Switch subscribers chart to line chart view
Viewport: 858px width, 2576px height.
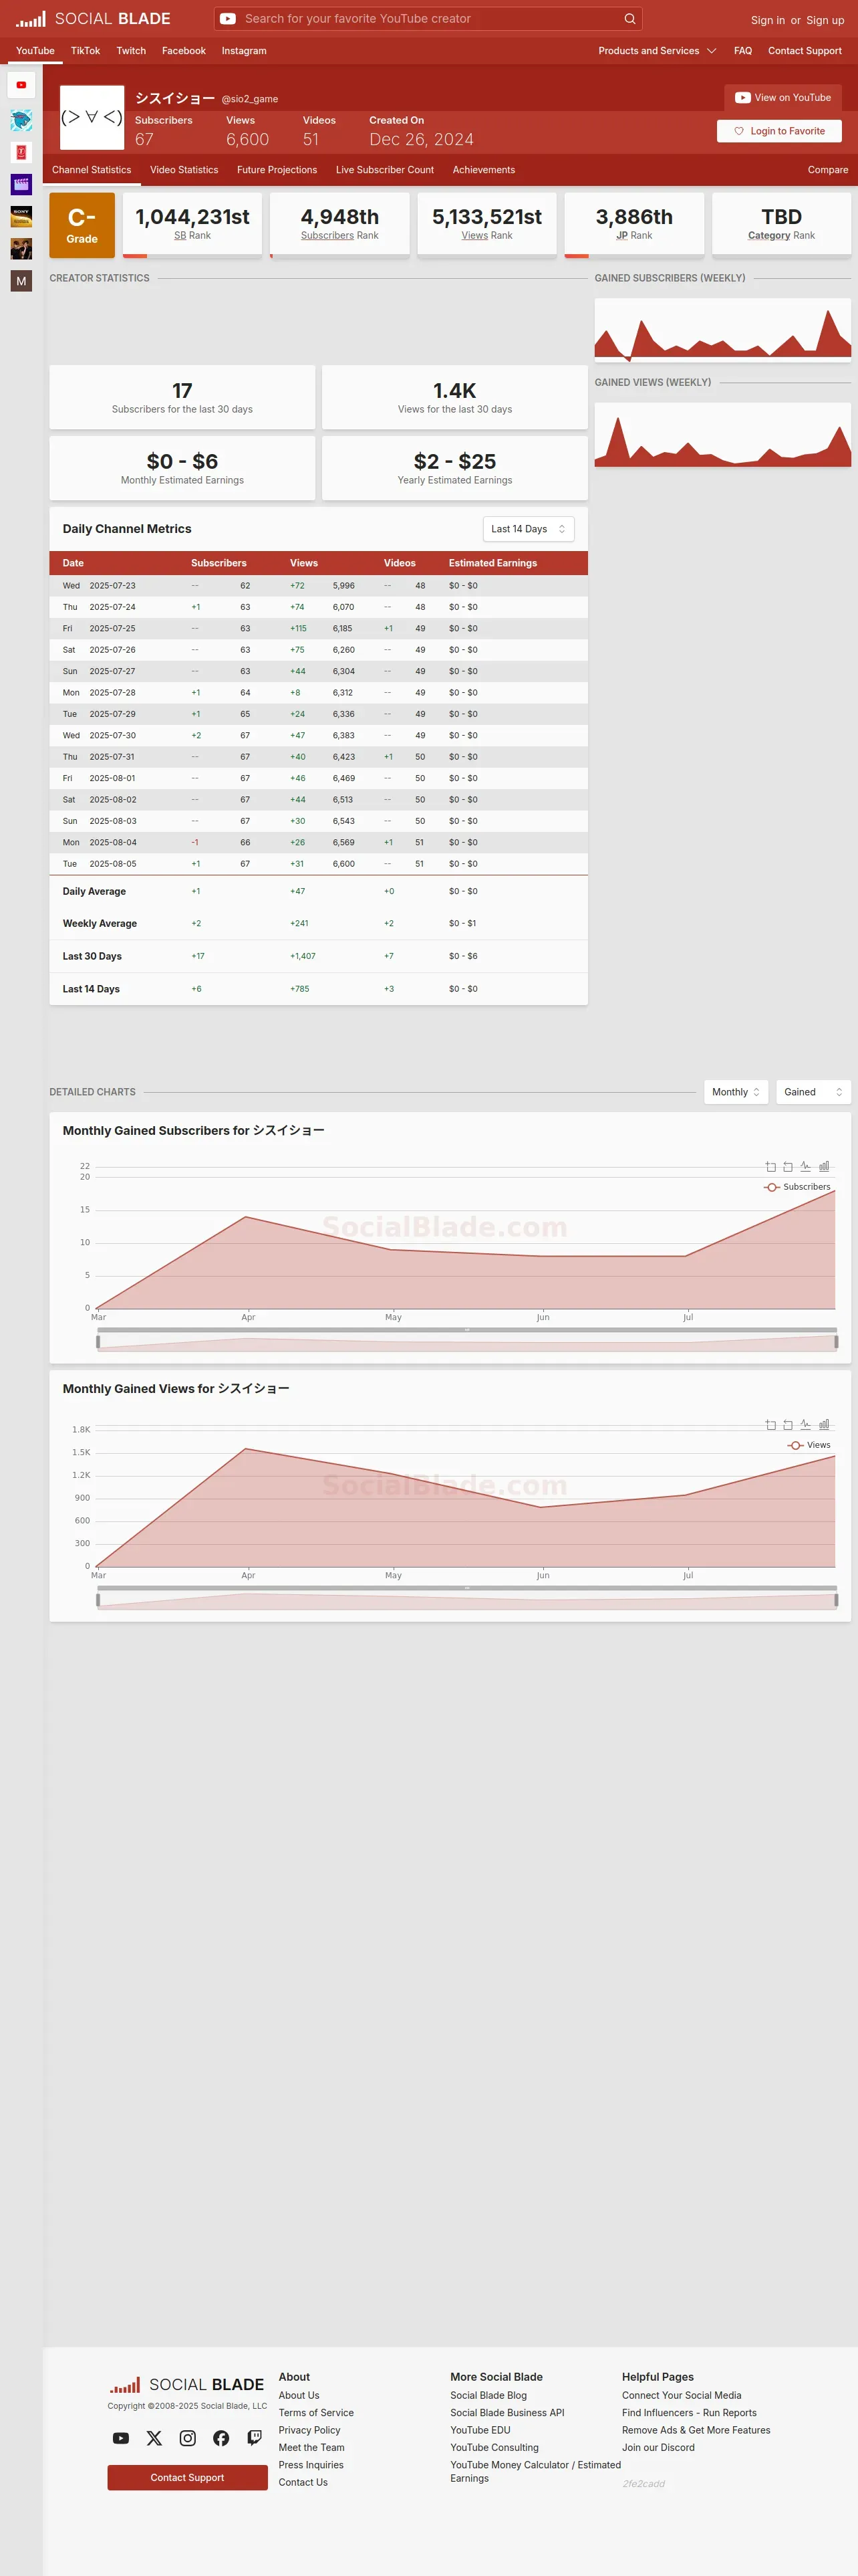point(805,1166)
